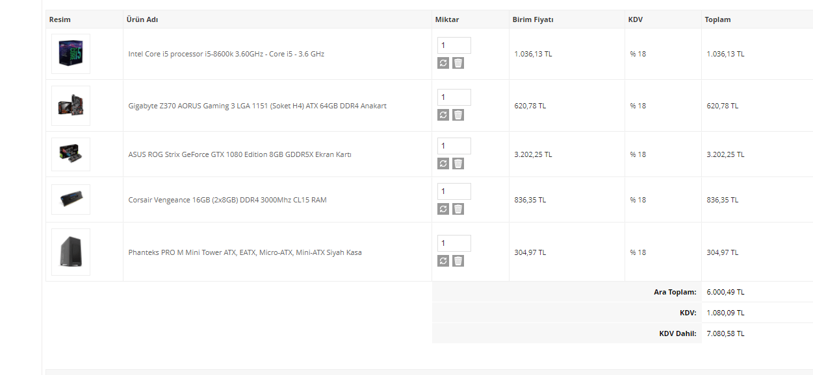Focus quantity box for Gigabyte Z370 motherboard

click(x=454, y=97)
